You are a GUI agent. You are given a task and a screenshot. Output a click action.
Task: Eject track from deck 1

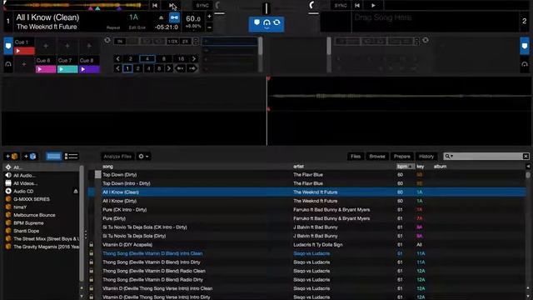(161, 17)
